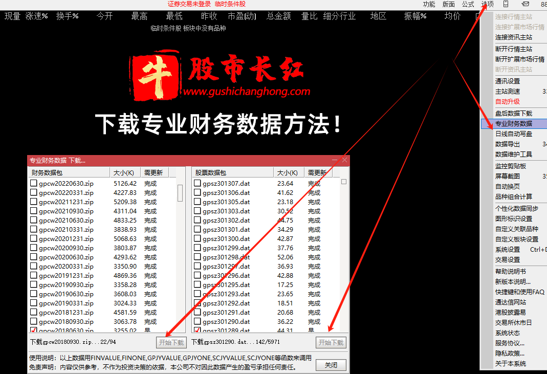This screenshot has width=547, height=374.
Task: Choose 自定义板块设置 menu entry
Action: (x=517, y=239)
